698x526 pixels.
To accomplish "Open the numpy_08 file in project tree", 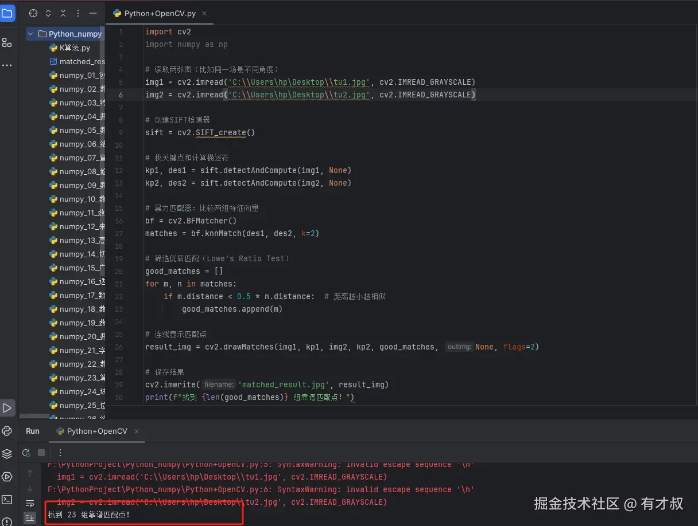I will [77, 171].
